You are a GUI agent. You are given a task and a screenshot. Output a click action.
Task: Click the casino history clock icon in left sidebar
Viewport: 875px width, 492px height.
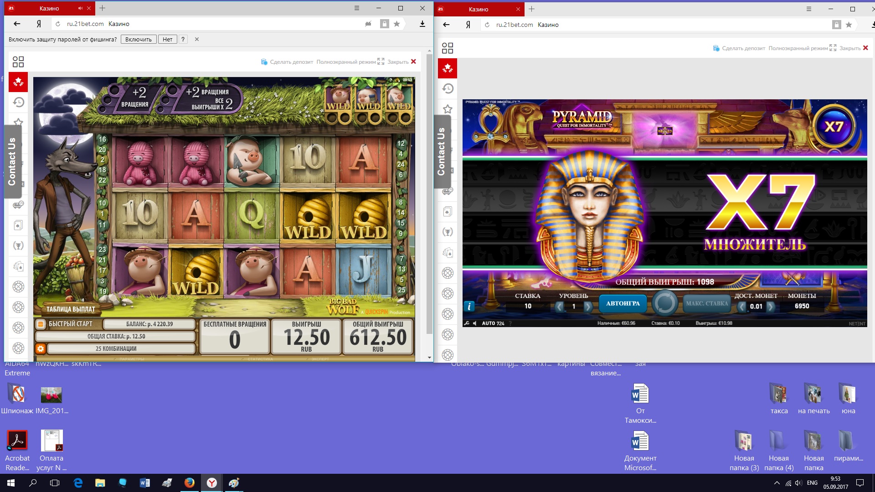coord(18,102)
